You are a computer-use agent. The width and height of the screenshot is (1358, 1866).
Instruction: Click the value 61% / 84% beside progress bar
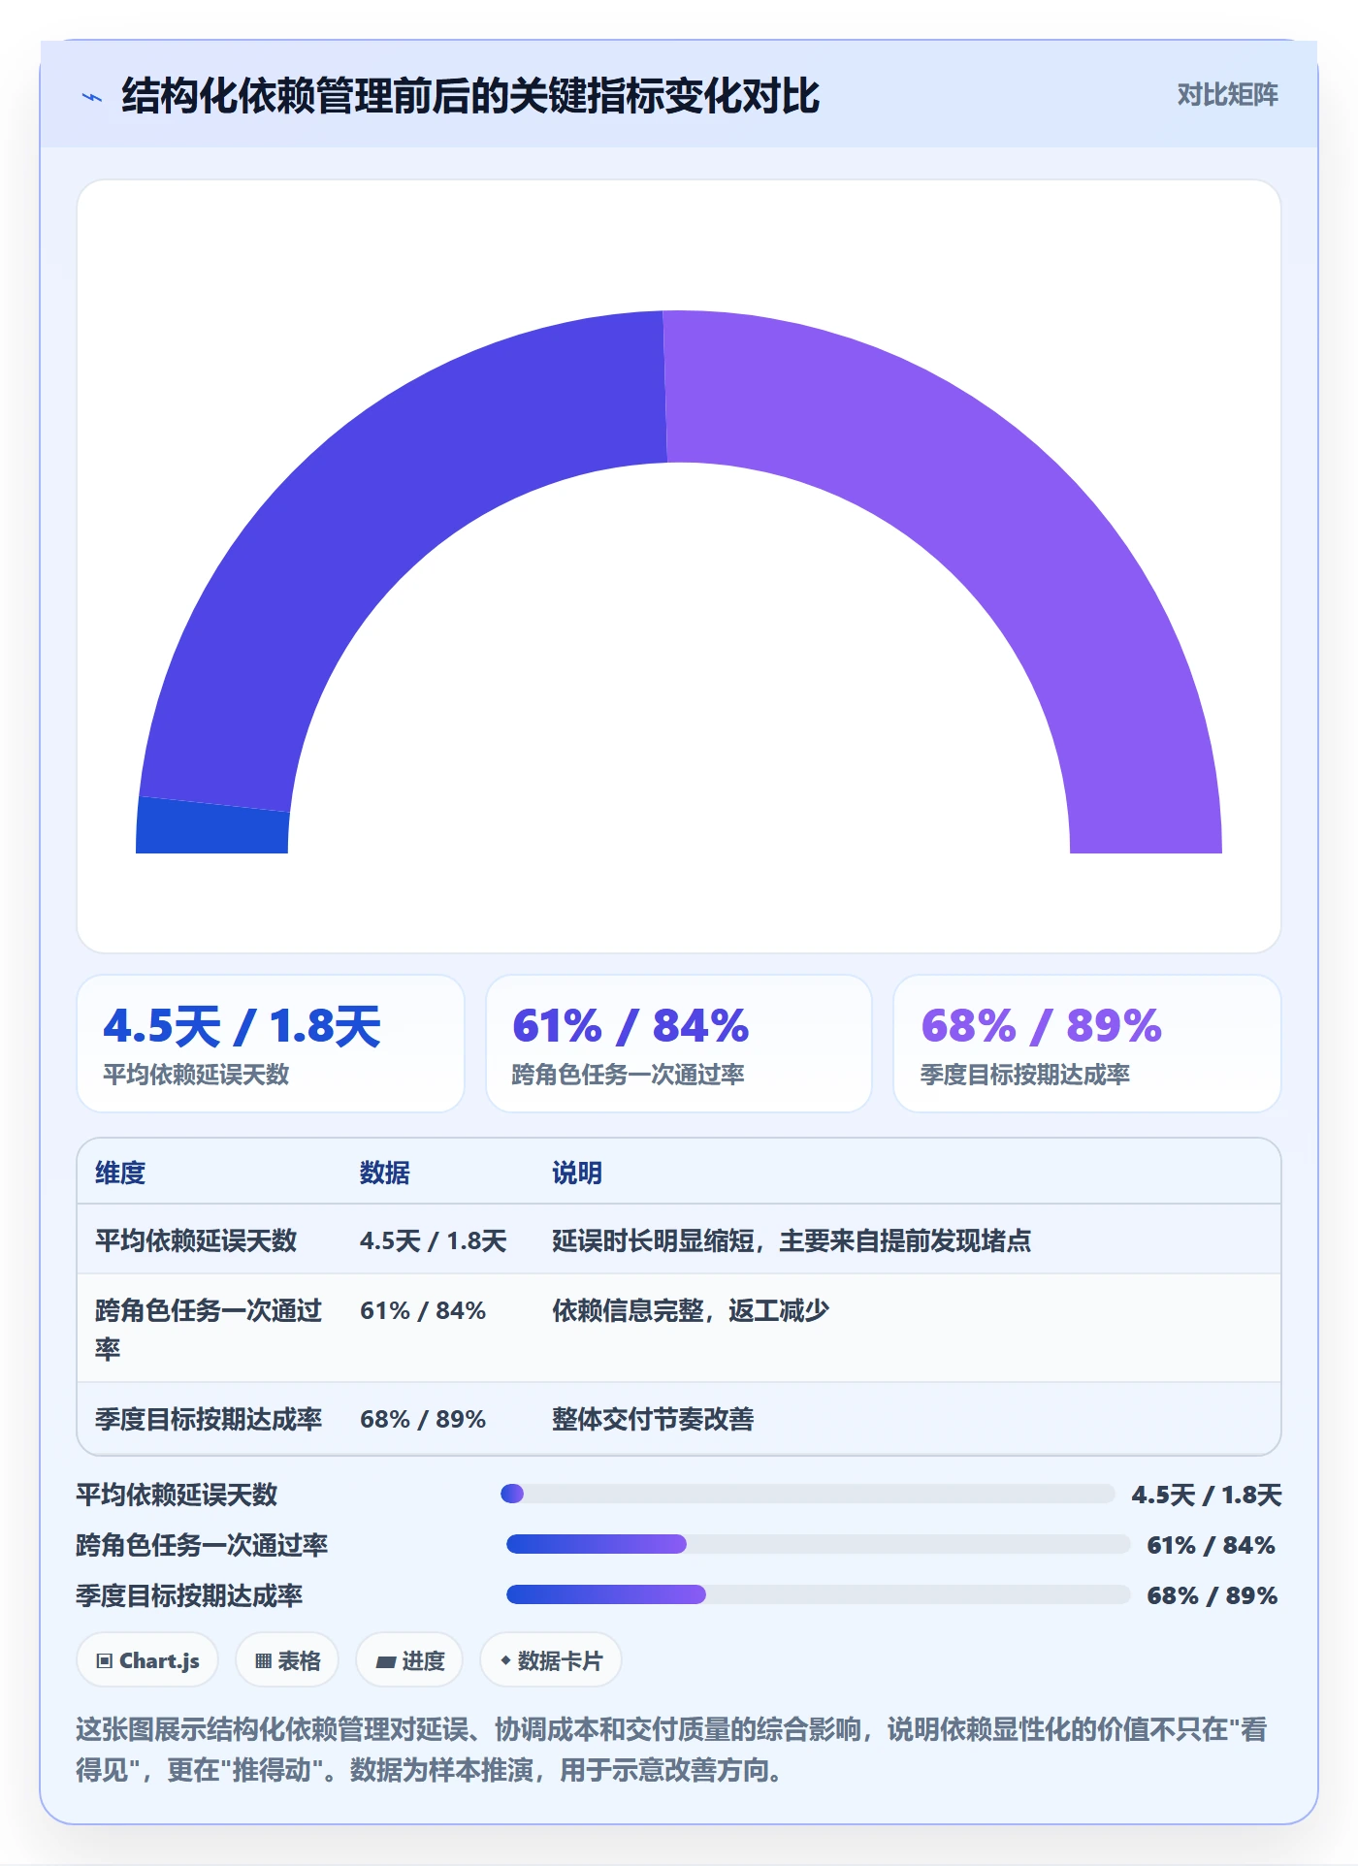1211,1545
